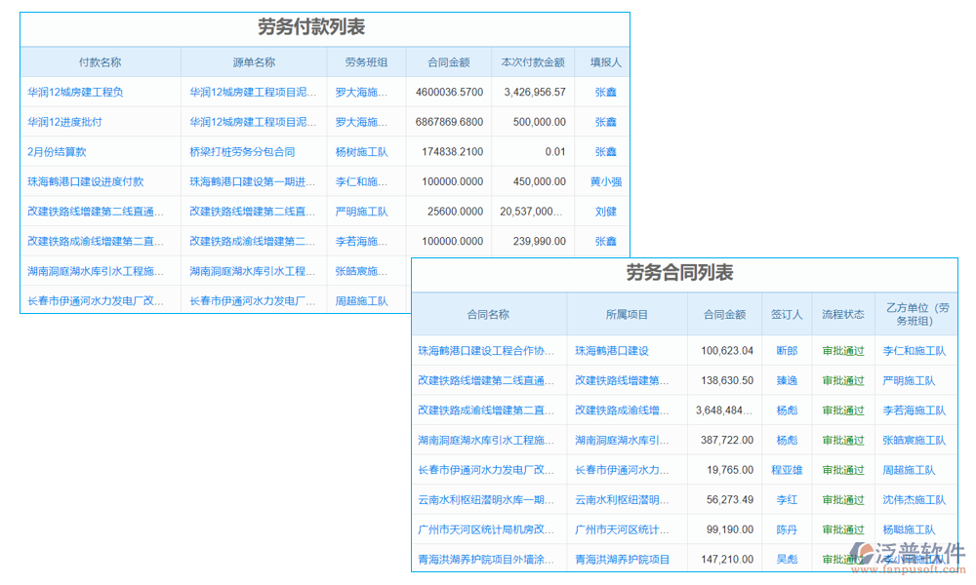This screenshot has height=585, width=976.
Task: Sort by 合同金额 in contract list
Action: pos(725,314)
